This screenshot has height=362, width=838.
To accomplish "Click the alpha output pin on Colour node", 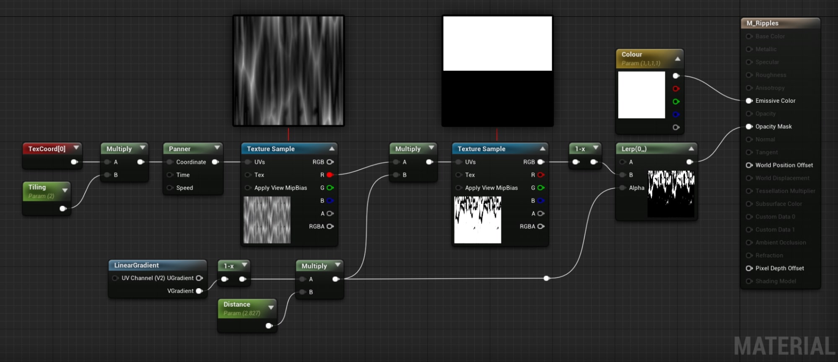I will click(x=676, y=128).
